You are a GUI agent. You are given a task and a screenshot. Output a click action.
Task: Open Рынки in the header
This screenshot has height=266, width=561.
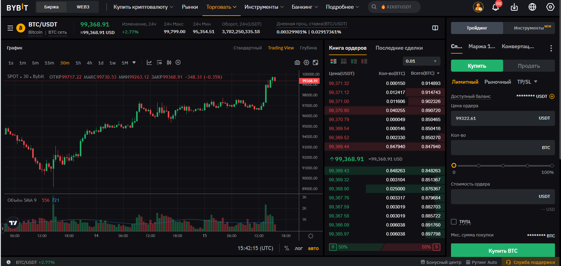click(189, 7)
